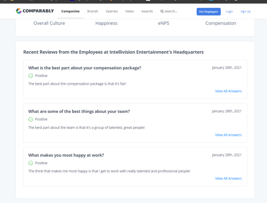View All Answers for happy at work
This screenshot has width=267, height=203.
pyautogui.click(x=228, y=178)
